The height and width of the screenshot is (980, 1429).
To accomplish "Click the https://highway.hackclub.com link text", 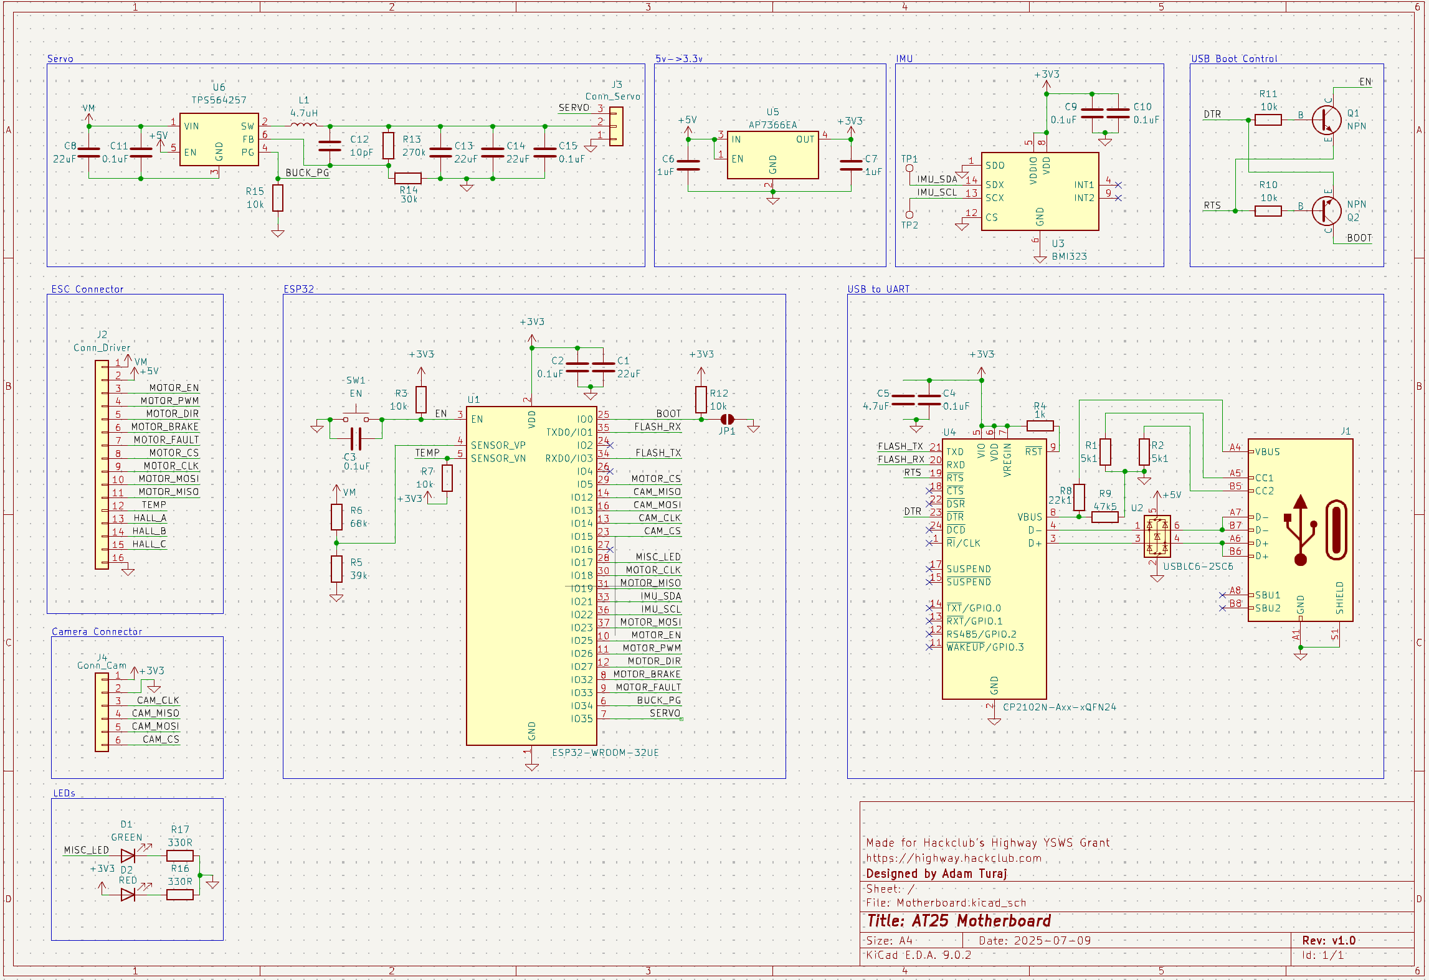I will pos(954,858).
